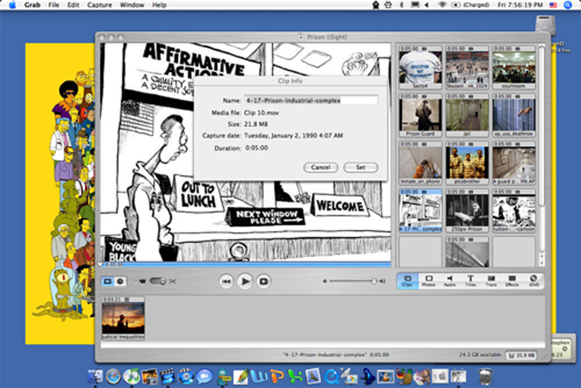Open the AirPort Wi-Fi status menu

click(442, 5)
